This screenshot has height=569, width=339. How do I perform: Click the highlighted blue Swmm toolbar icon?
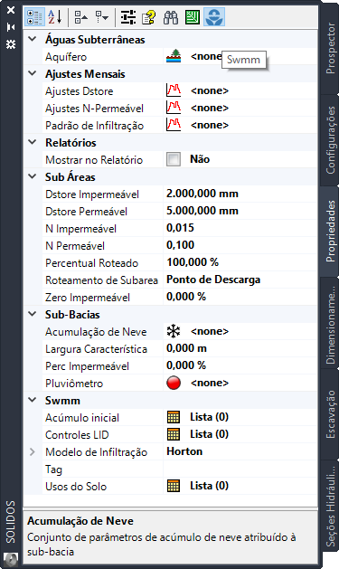(214, 16)
